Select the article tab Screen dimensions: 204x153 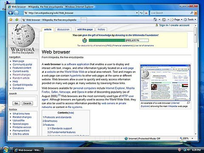[x=48, y=29]
